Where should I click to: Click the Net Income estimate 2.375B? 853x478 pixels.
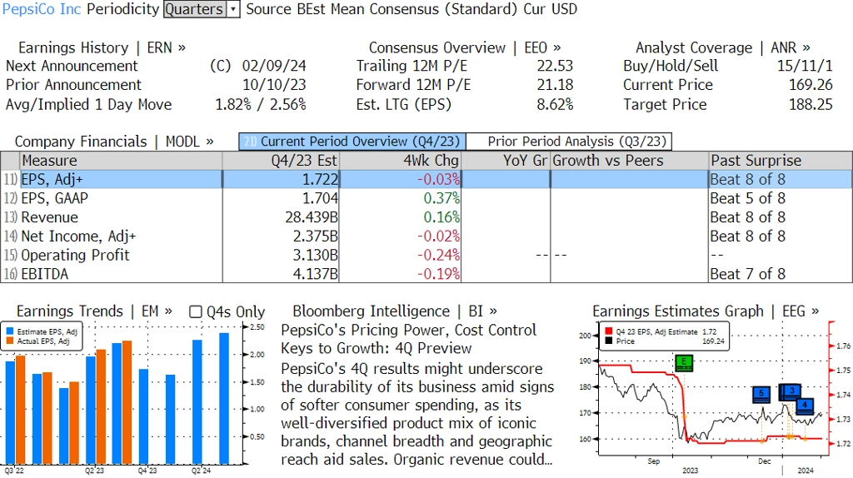316,237
